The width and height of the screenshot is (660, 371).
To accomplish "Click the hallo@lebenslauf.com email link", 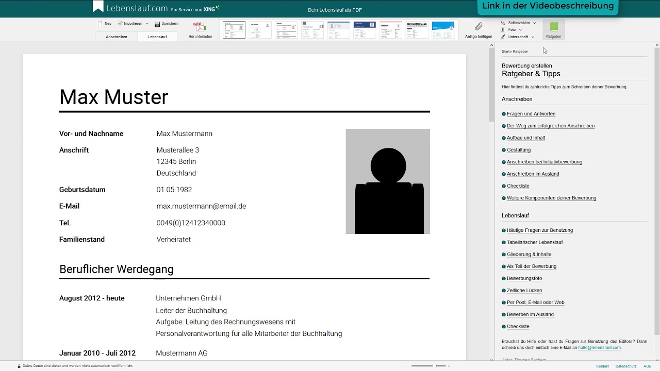I will coord(600,348).
